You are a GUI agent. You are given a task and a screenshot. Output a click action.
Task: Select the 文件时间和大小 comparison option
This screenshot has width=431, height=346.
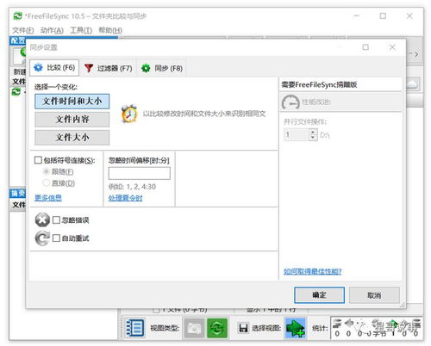click(72, 102)
